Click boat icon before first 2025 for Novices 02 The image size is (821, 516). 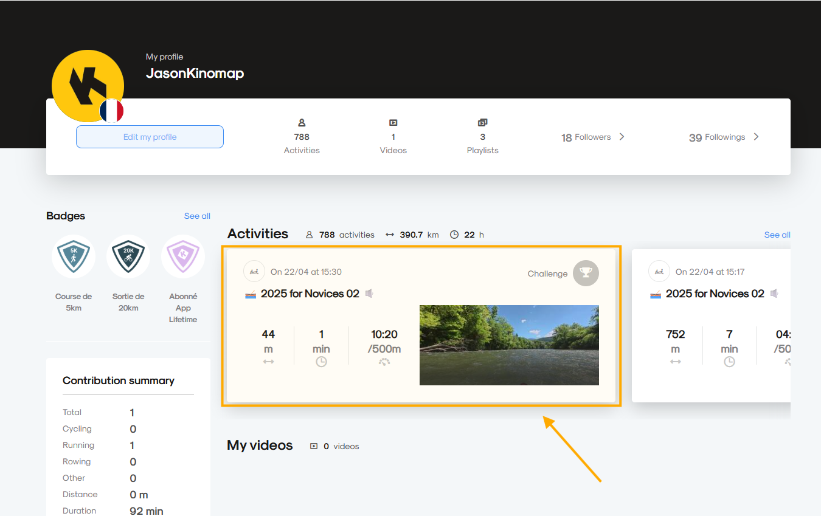pos(251,295)
